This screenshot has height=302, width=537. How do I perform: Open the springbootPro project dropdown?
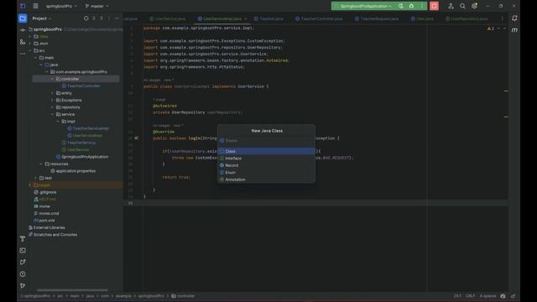[61, 6]
